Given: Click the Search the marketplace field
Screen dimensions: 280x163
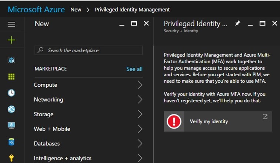Looking at the screenshot, I should coord(89,50).
